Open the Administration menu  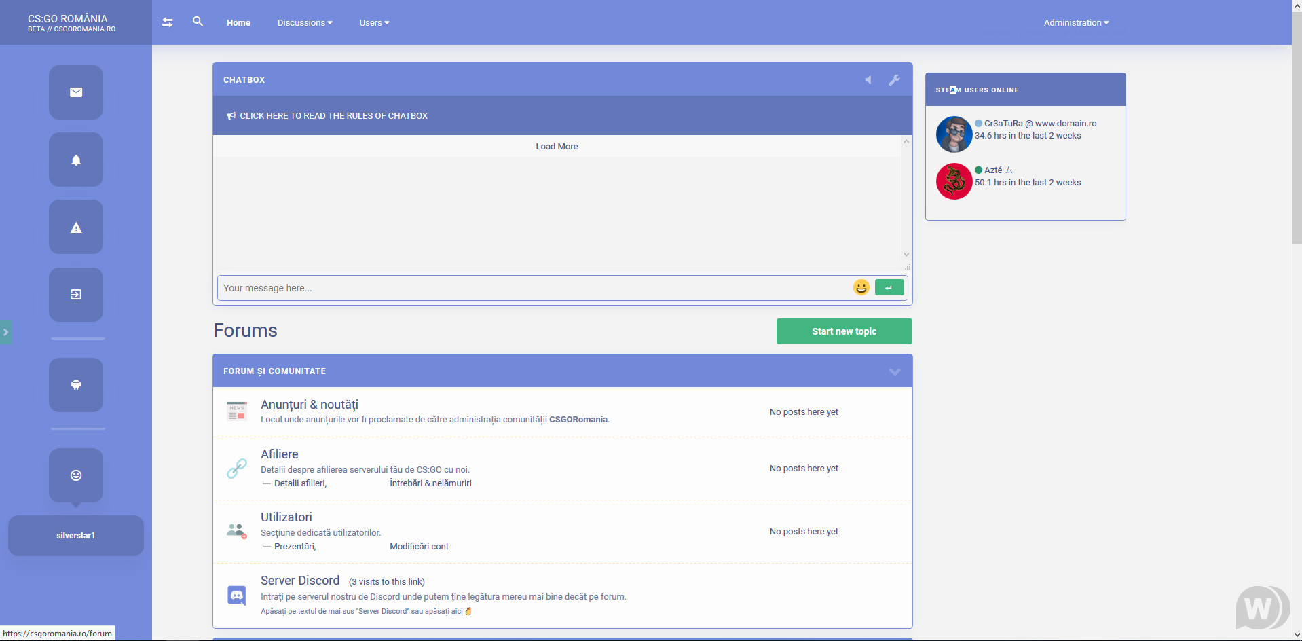click(1076, 22)
